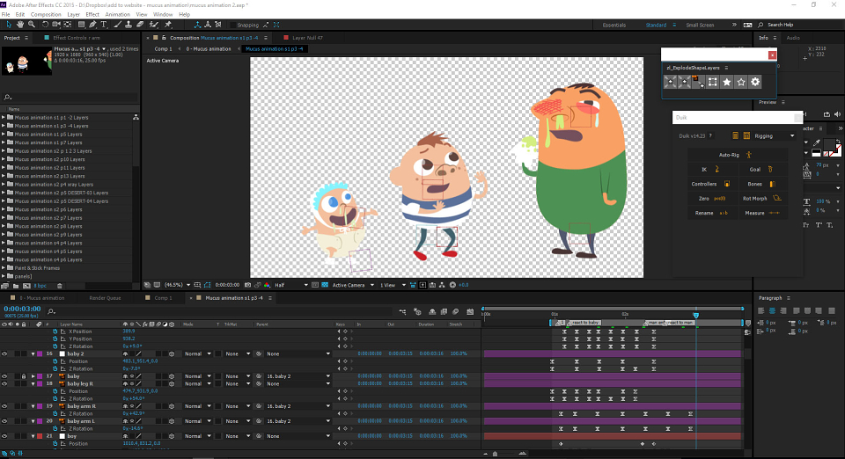Open the Composition menu
The image size is (845, 459).
(x=46, y=15)
